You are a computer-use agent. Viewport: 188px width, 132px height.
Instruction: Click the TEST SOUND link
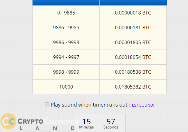141,105
